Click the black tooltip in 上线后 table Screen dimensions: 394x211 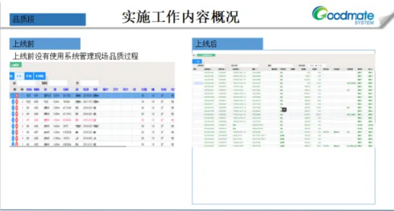pos(284,110)
